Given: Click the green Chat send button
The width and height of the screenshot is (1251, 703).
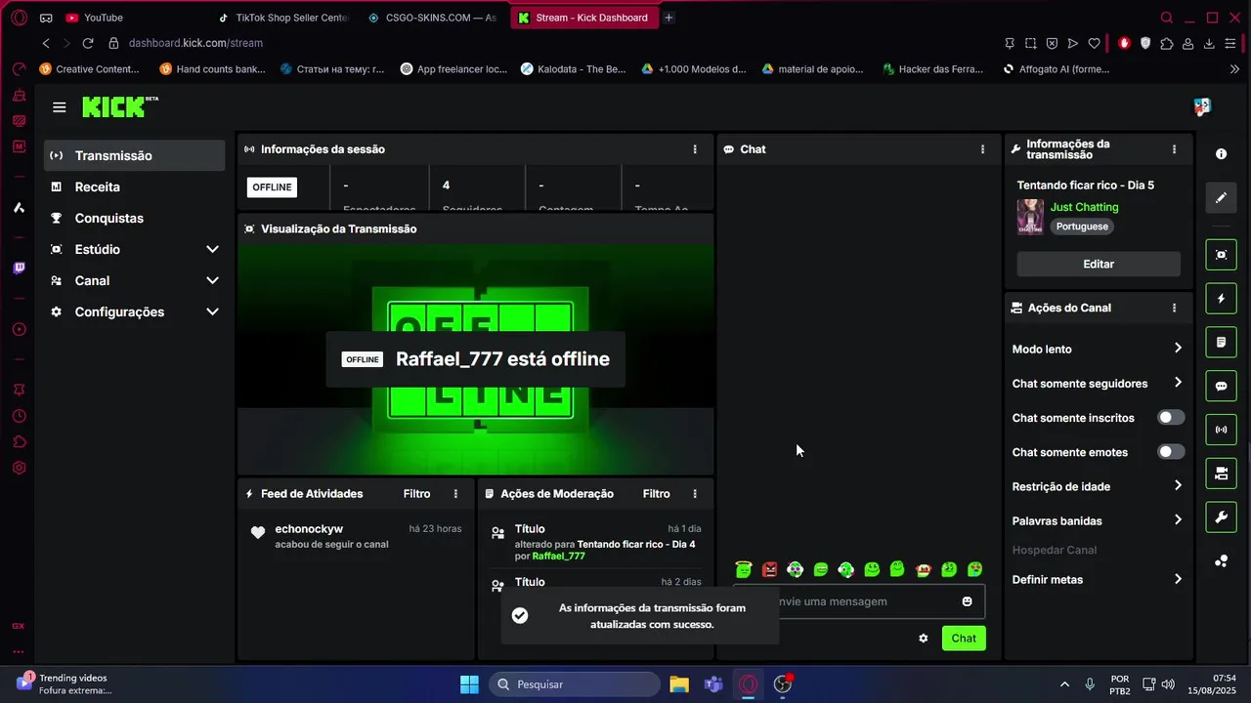Looking at the screenshot, I should pyautogui.click(x=964, y=639).
